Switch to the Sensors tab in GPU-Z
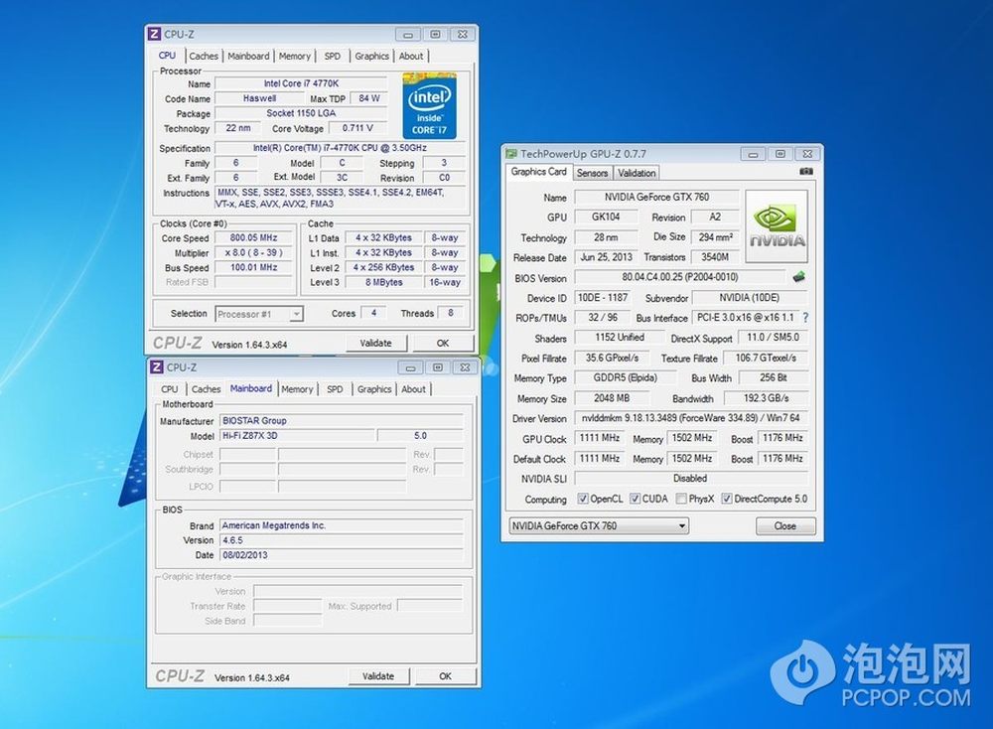This screenshot has height=729, width=993. tap(592, 173)
